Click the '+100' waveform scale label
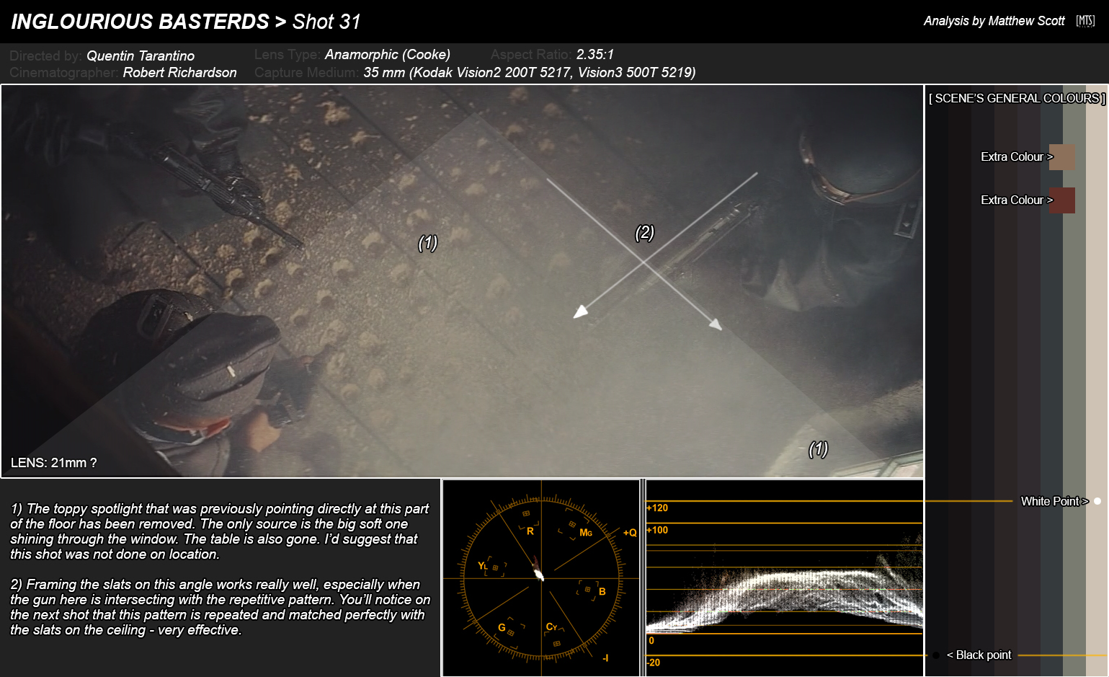 point(657,530)
